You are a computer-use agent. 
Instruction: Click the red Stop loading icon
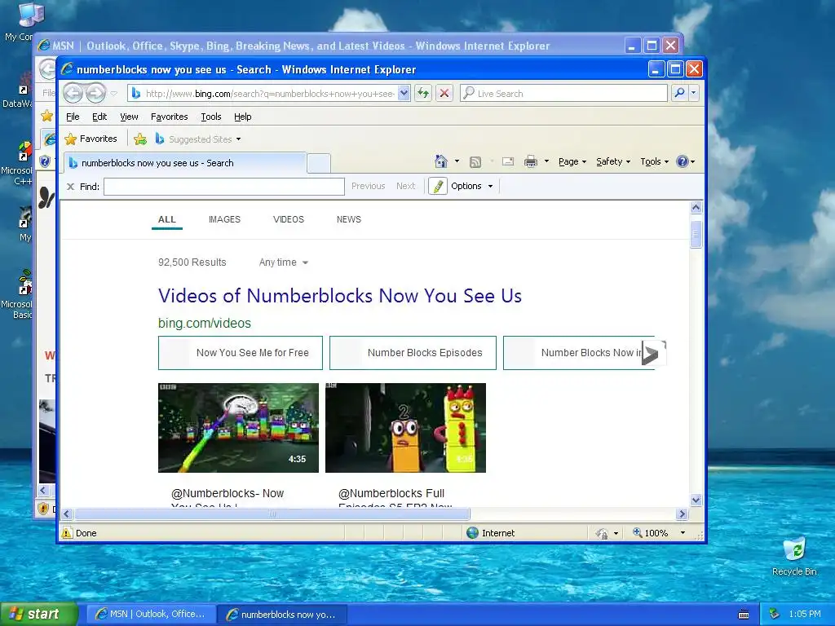[444, 93]
